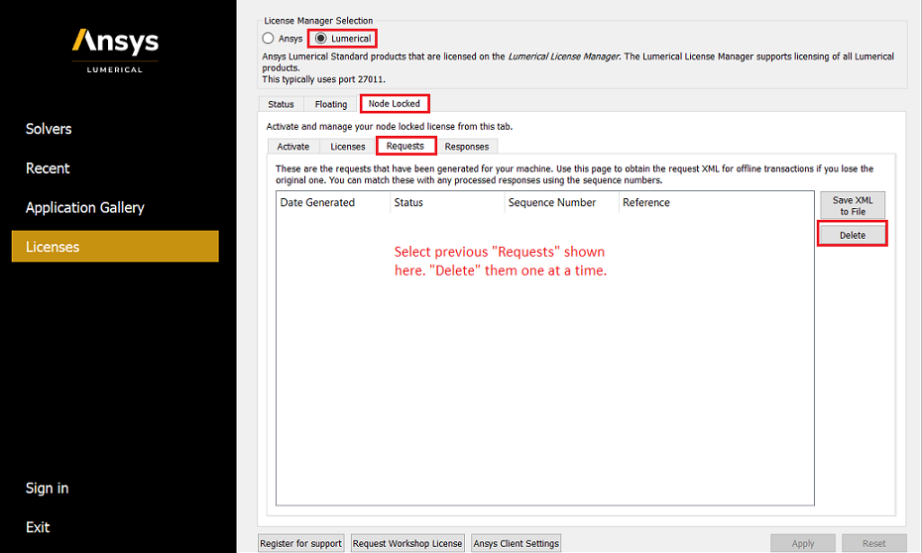Switch to the Activate sub-tab

click(x=292, y=147)
